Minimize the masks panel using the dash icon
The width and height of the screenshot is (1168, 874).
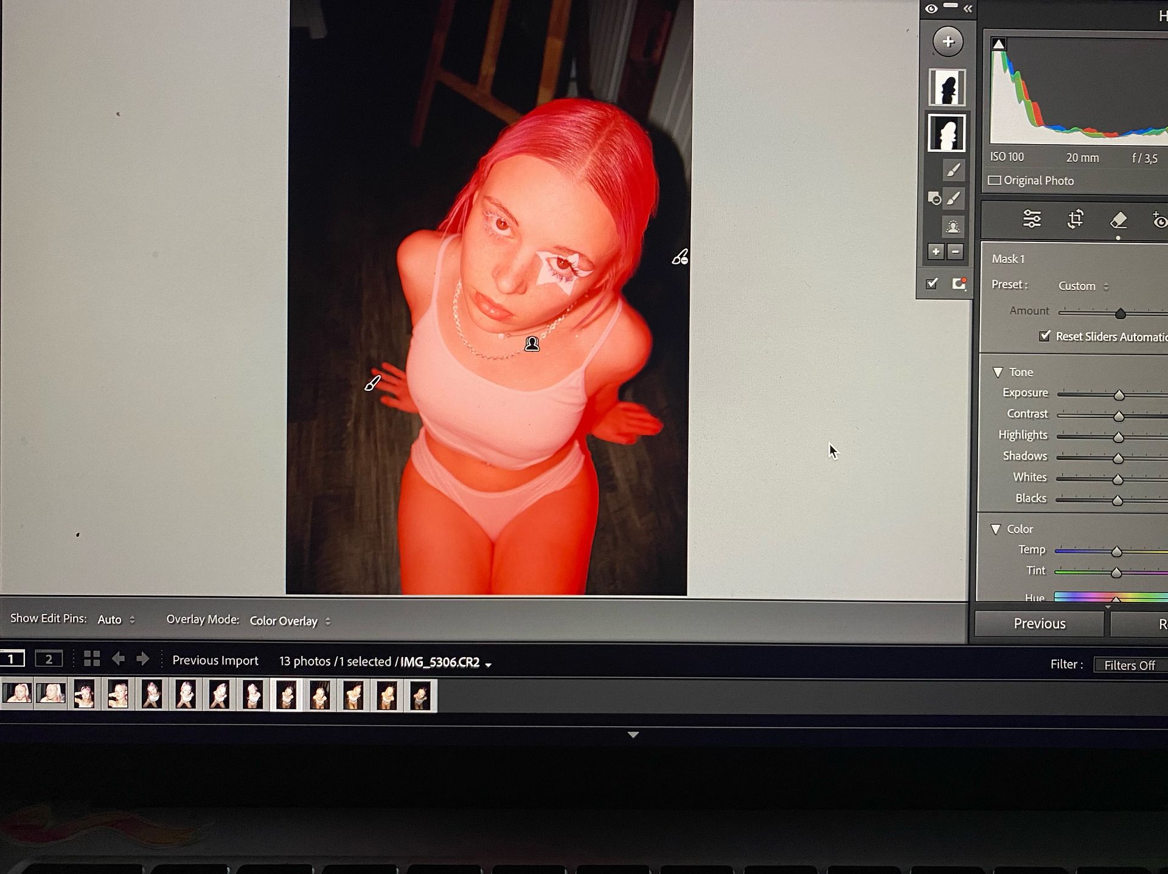pos(950,6)
